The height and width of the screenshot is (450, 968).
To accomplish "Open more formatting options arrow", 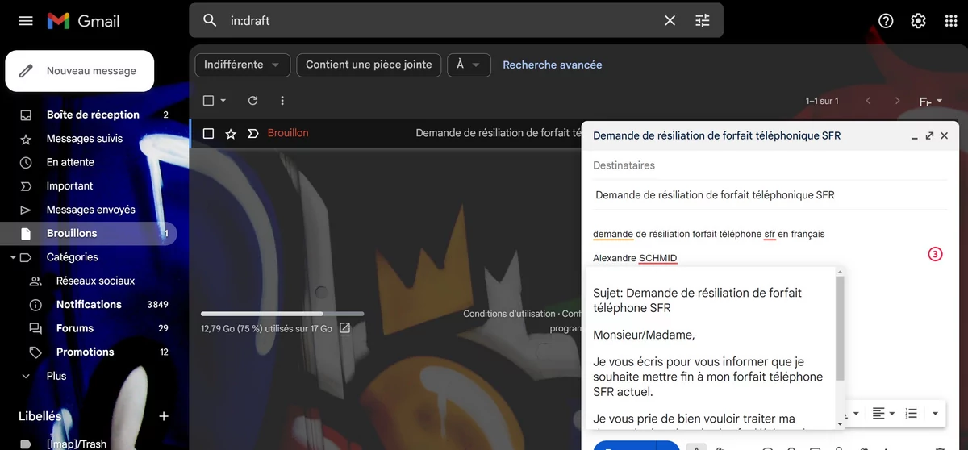I will click(935, 414).
